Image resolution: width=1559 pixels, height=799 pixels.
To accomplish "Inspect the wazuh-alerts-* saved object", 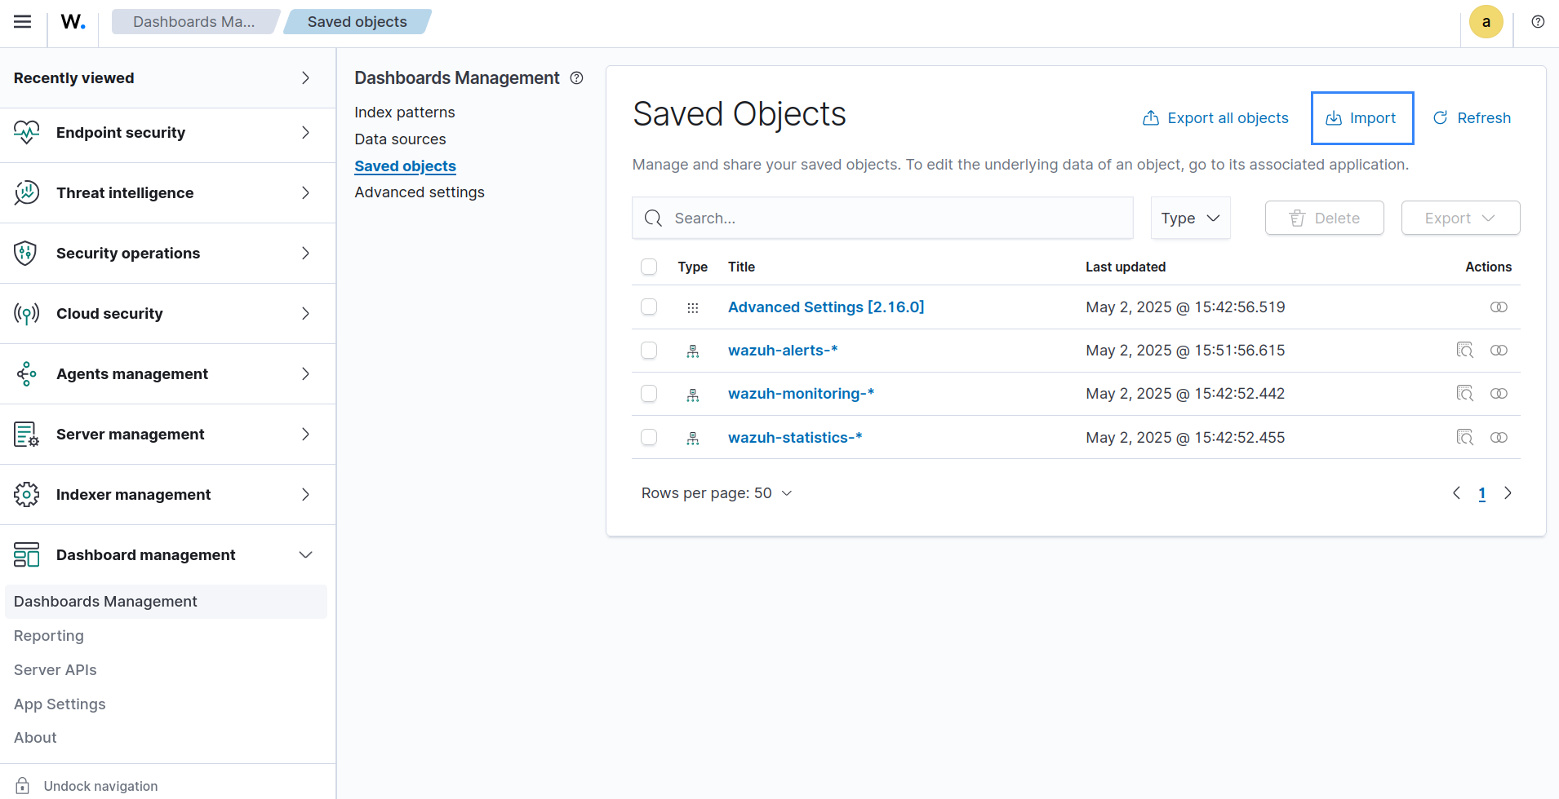I will [x=1464, y=351].
